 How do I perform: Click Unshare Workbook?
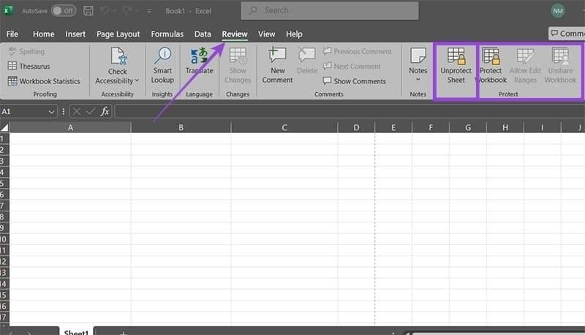[560, 65]
